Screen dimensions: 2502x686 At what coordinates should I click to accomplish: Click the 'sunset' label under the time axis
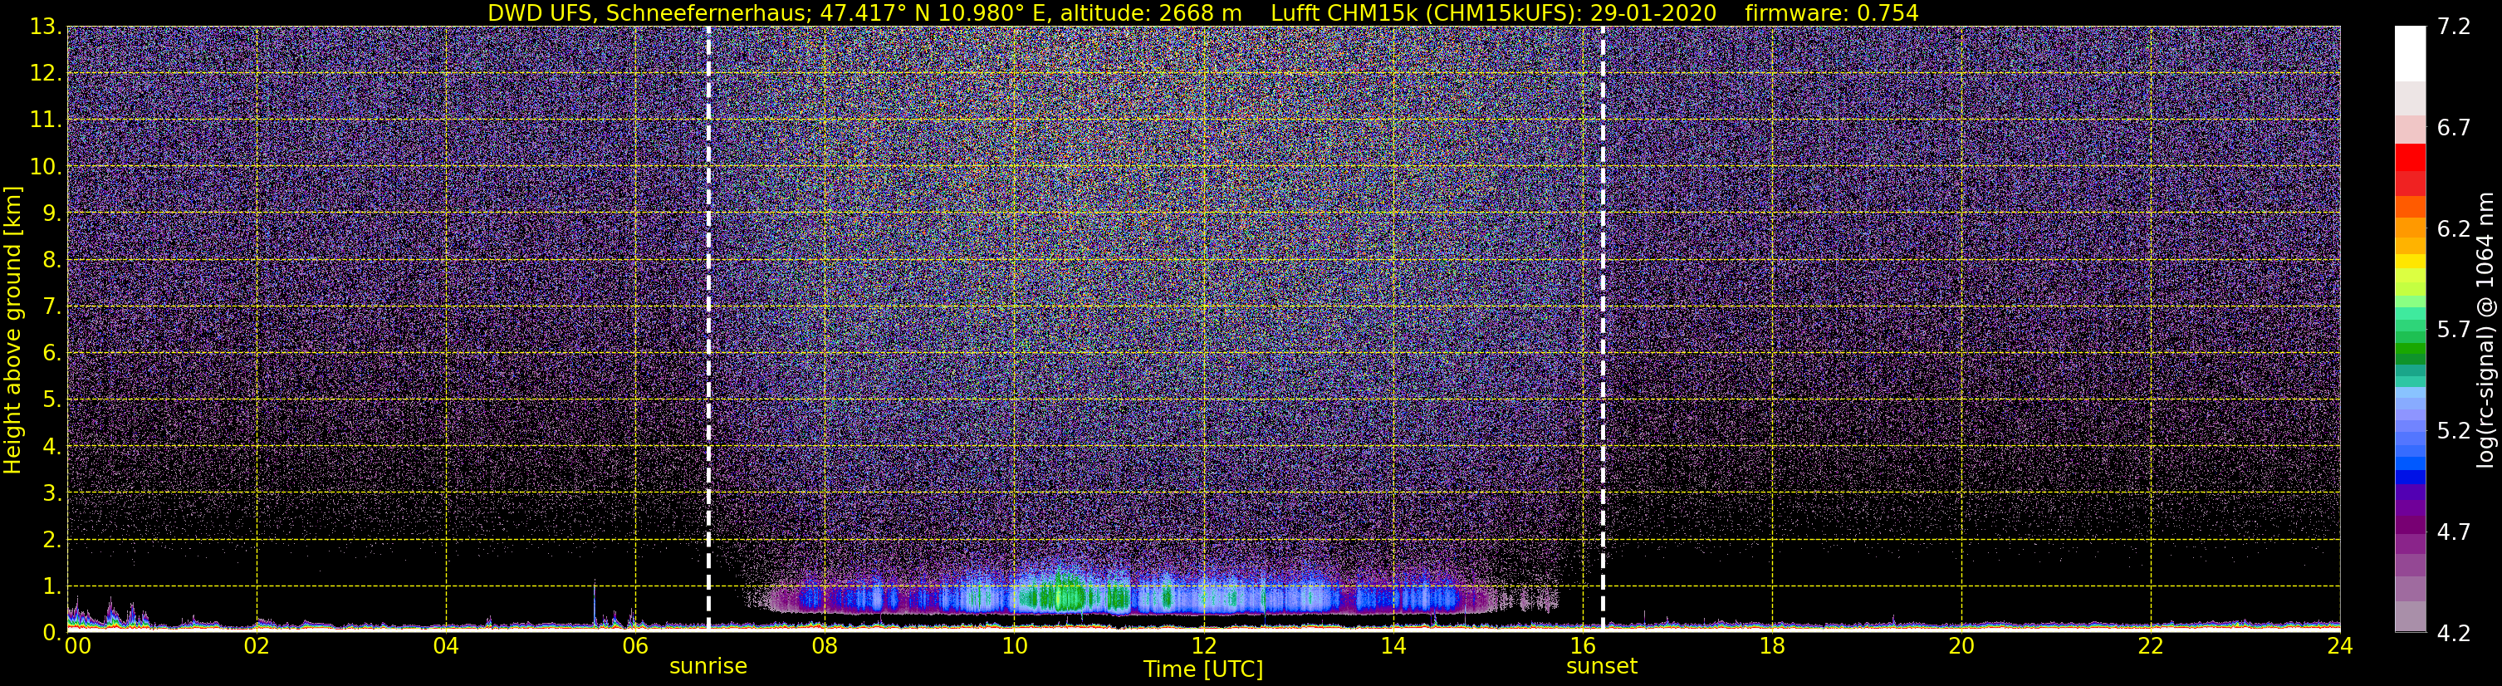pyautogui.click(x=1602, y=665)
